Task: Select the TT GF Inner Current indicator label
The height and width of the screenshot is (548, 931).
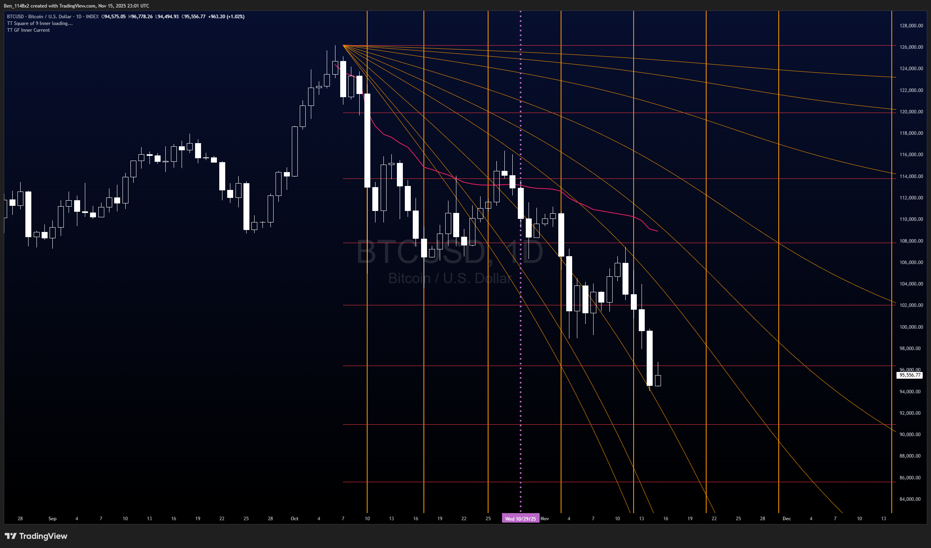Action: point(29,30)
